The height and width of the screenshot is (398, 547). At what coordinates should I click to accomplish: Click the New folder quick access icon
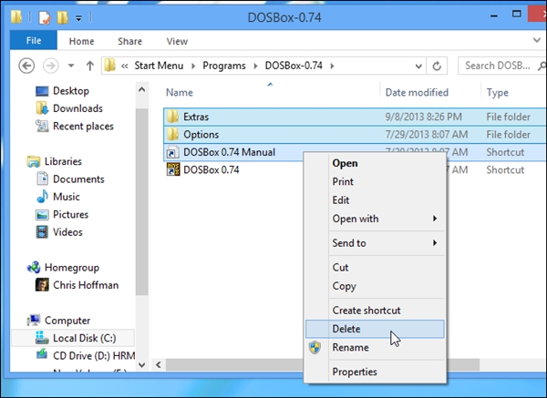[x=62, y=17]
